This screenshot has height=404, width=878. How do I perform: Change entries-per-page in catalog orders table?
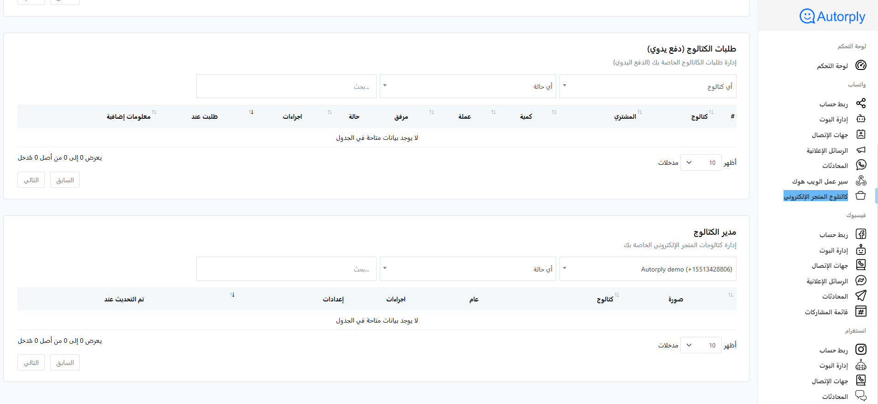point(701,162)
